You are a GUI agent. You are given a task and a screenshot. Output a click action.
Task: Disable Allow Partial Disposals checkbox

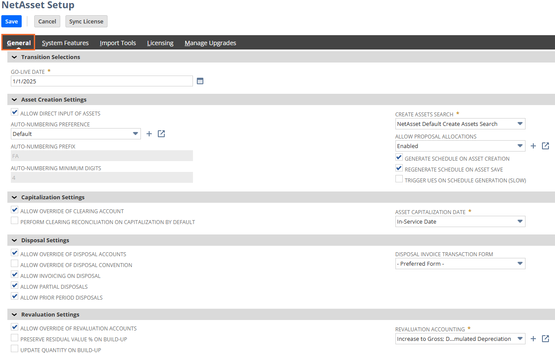(15, 286)
